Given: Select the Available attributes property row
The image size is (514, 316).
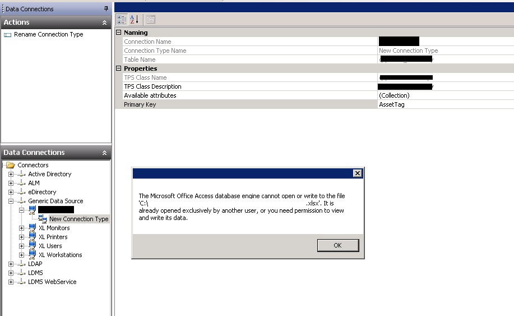Looking at the screenshot, I should pos(150,95).
